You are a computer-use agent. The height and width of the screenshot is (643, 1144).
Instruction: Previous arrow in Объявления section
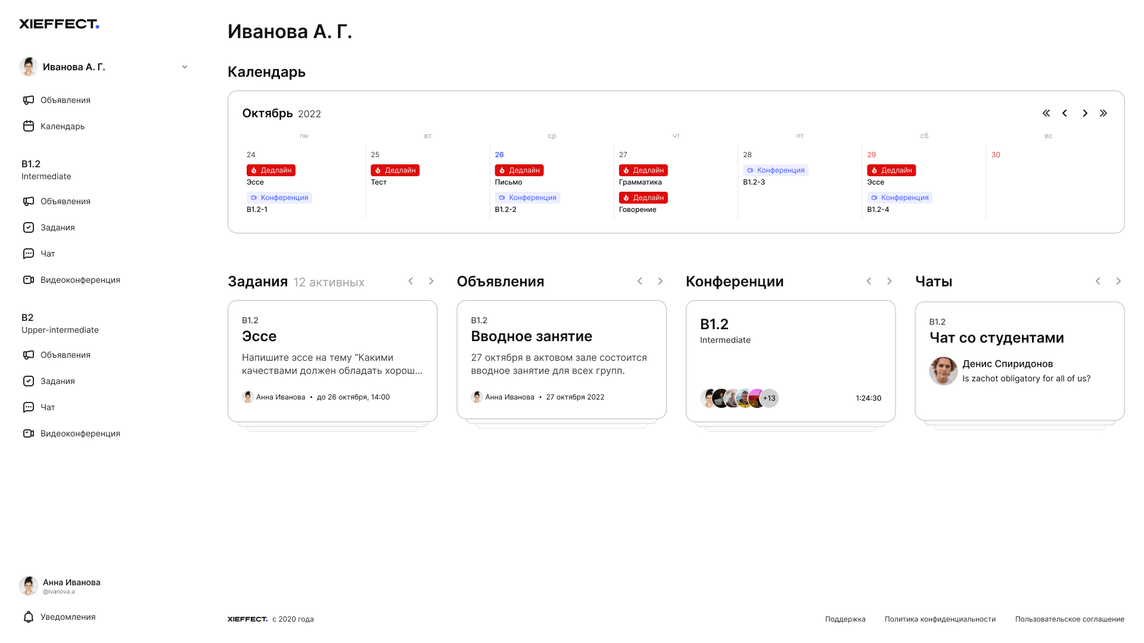tap(640, 281)
